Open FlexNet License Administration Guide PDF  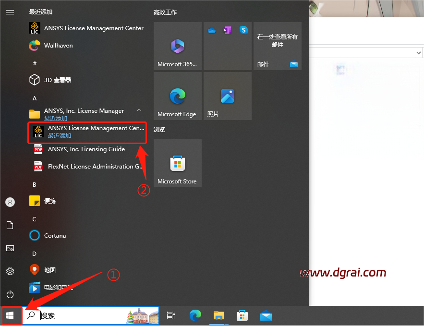(x=89, y=167)
